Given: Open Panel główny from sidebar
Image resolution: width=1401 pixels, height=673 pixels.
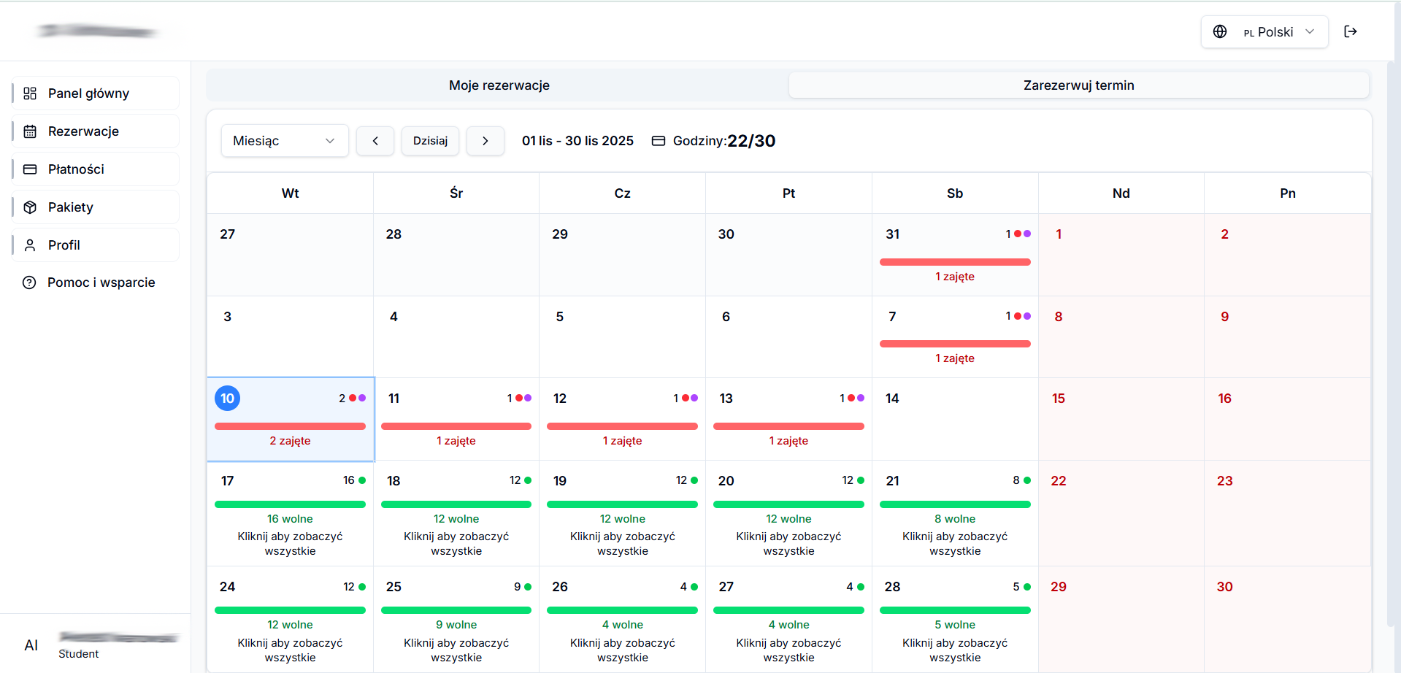Looking at the screenshot, I should [x=88, y=93].
